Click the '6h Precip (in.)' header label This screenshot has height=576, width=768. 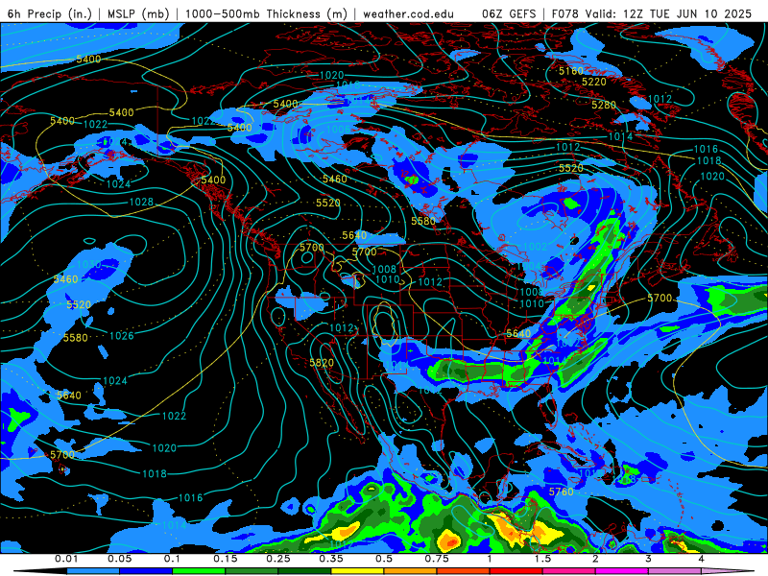(50, 13)
